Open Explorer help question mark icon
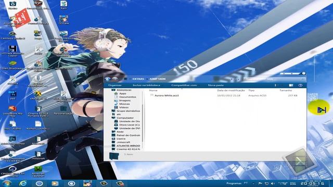 click(300, 85)
